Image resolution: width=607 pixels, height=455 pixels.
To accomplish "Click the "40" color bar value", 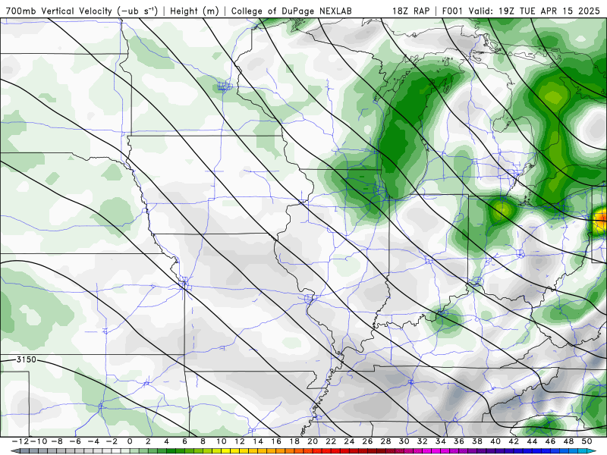I will coord(495,441).
